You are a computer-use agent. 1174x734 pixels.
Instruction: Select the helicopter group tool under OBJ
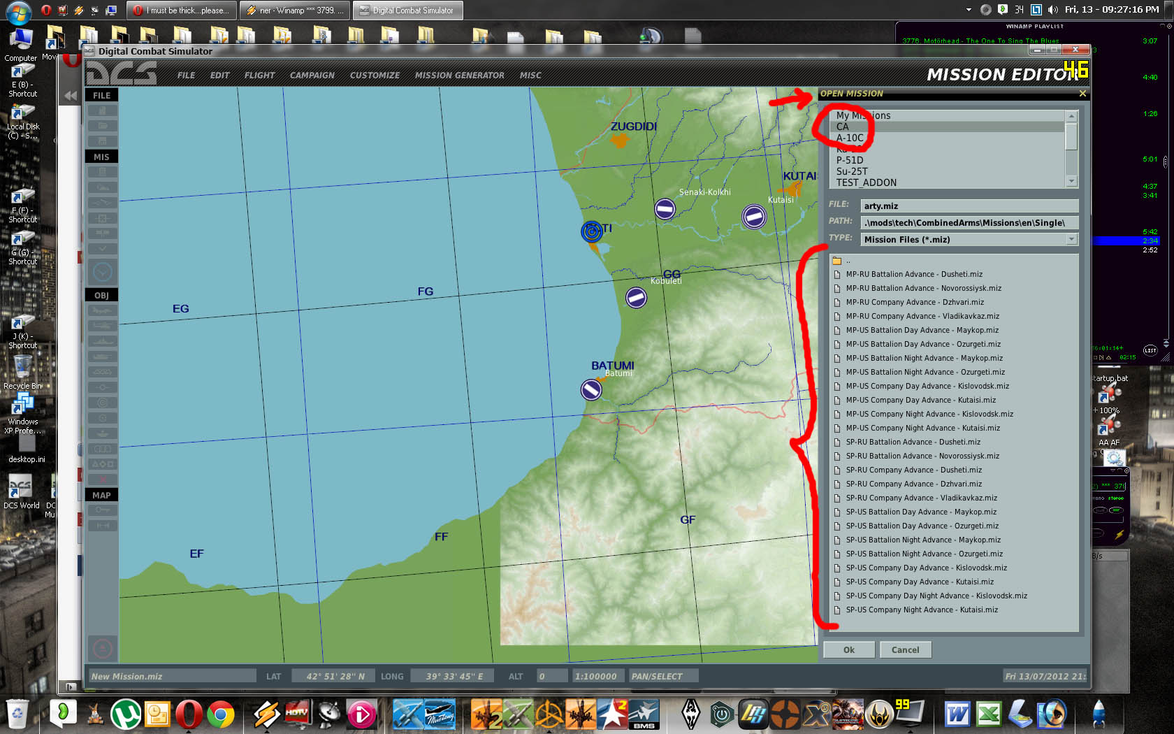pyautogui.click(x=102, y=326)
